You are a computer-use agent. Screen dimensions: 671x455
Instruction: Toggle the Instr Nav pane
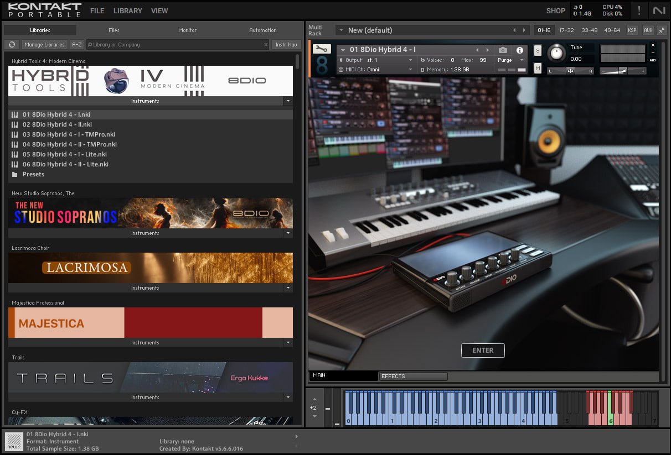[286, 45]
